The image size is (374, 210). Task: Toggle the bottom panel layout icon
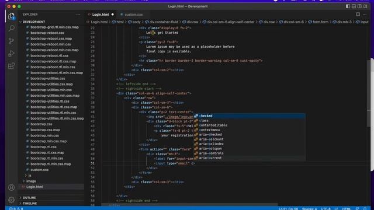coord(354,6)
